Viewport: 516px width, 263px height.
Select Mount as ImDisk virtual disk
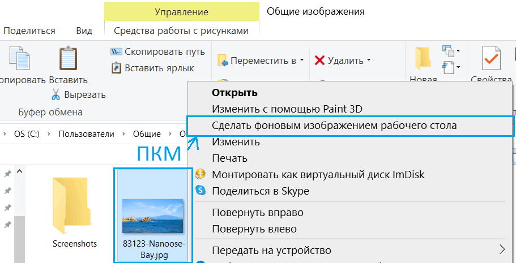click(318, 174)
